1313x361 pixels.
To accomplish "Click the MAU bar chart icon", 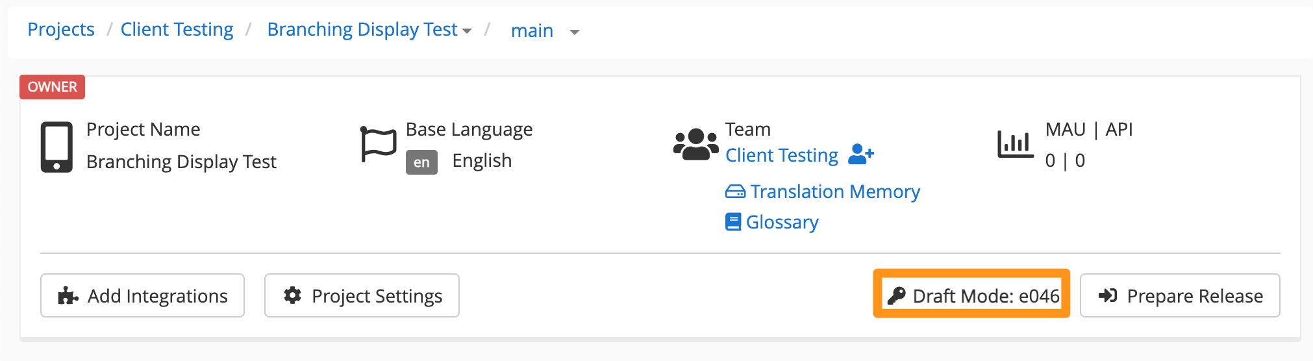I will tap(1015, 144).
